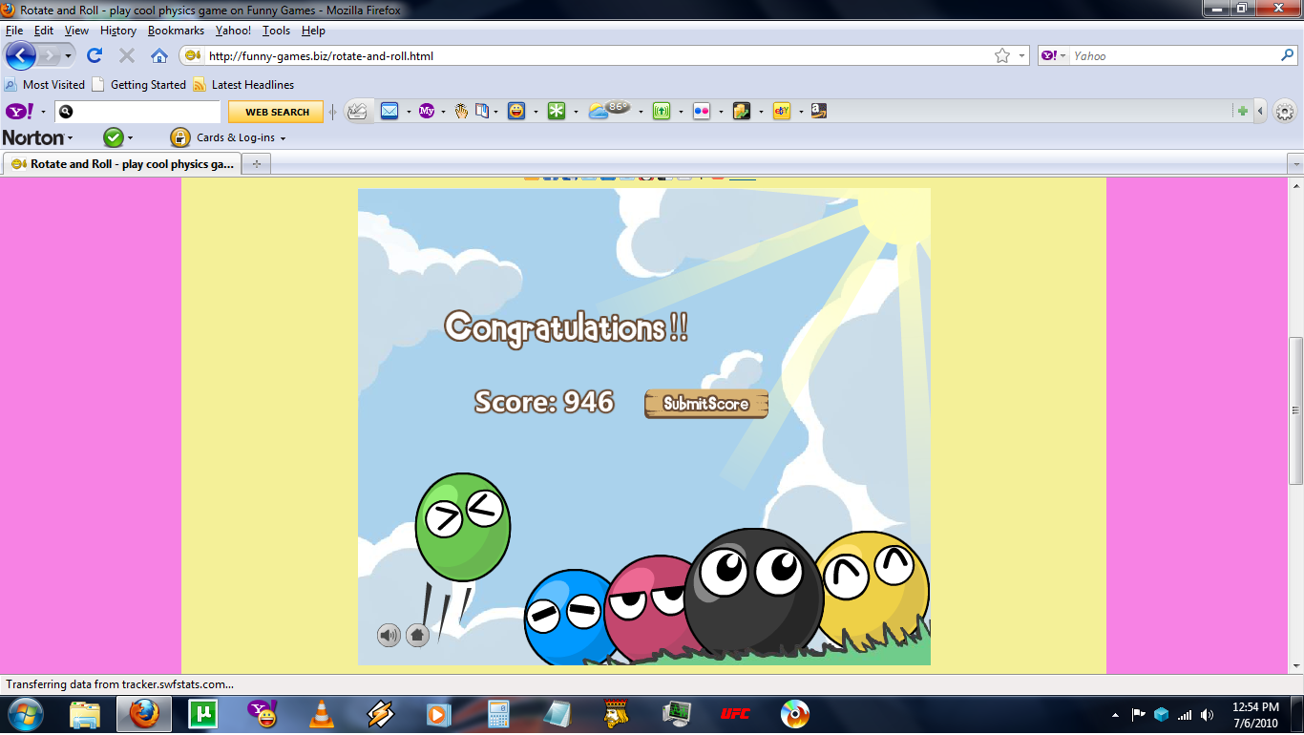The image size is (1304, 735).
Task: Open the search engine selector dropdown
Action: pos(1055,55)
